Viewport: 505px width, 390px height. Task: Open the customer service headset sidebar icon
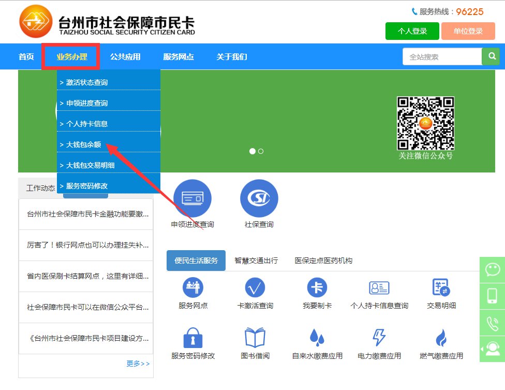pyautogui.click(x=492, y=349)
